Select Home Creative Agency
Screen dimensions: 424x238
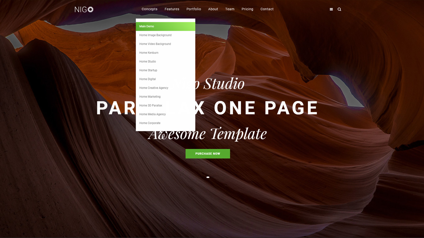[165, 88]
